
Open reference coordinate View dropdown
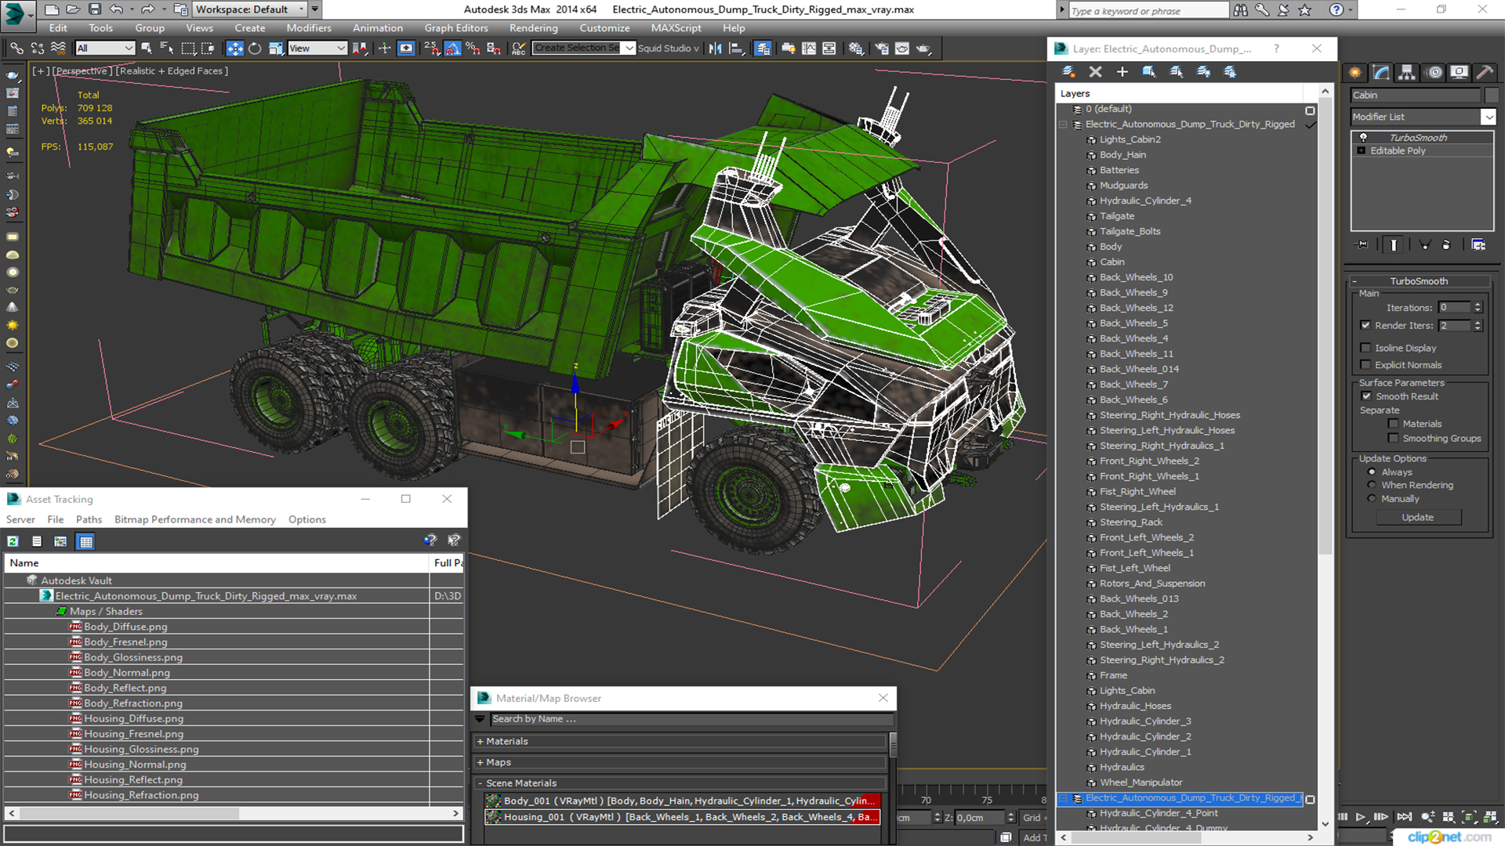tap(317, 49)
